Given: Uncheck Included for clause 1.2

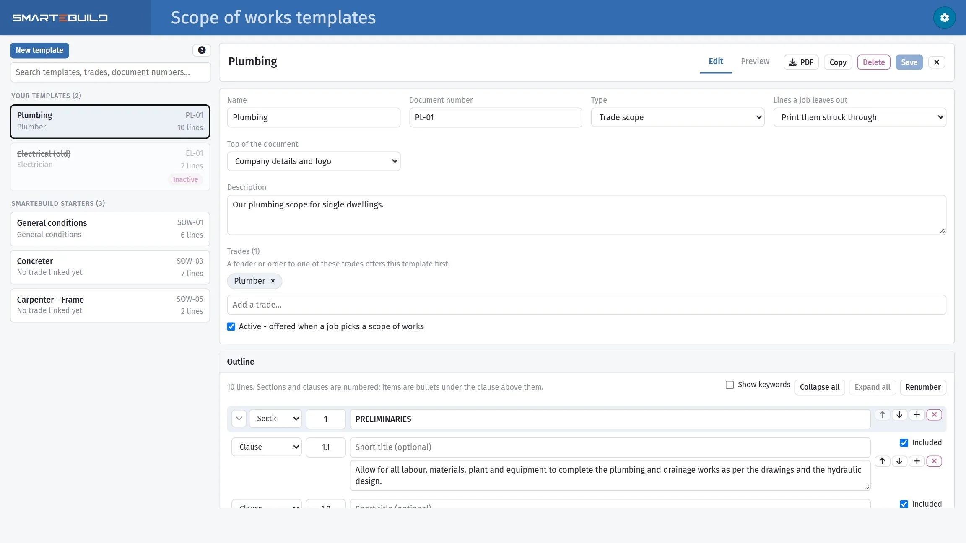Looking at the screenshot, I should (904, 504).
